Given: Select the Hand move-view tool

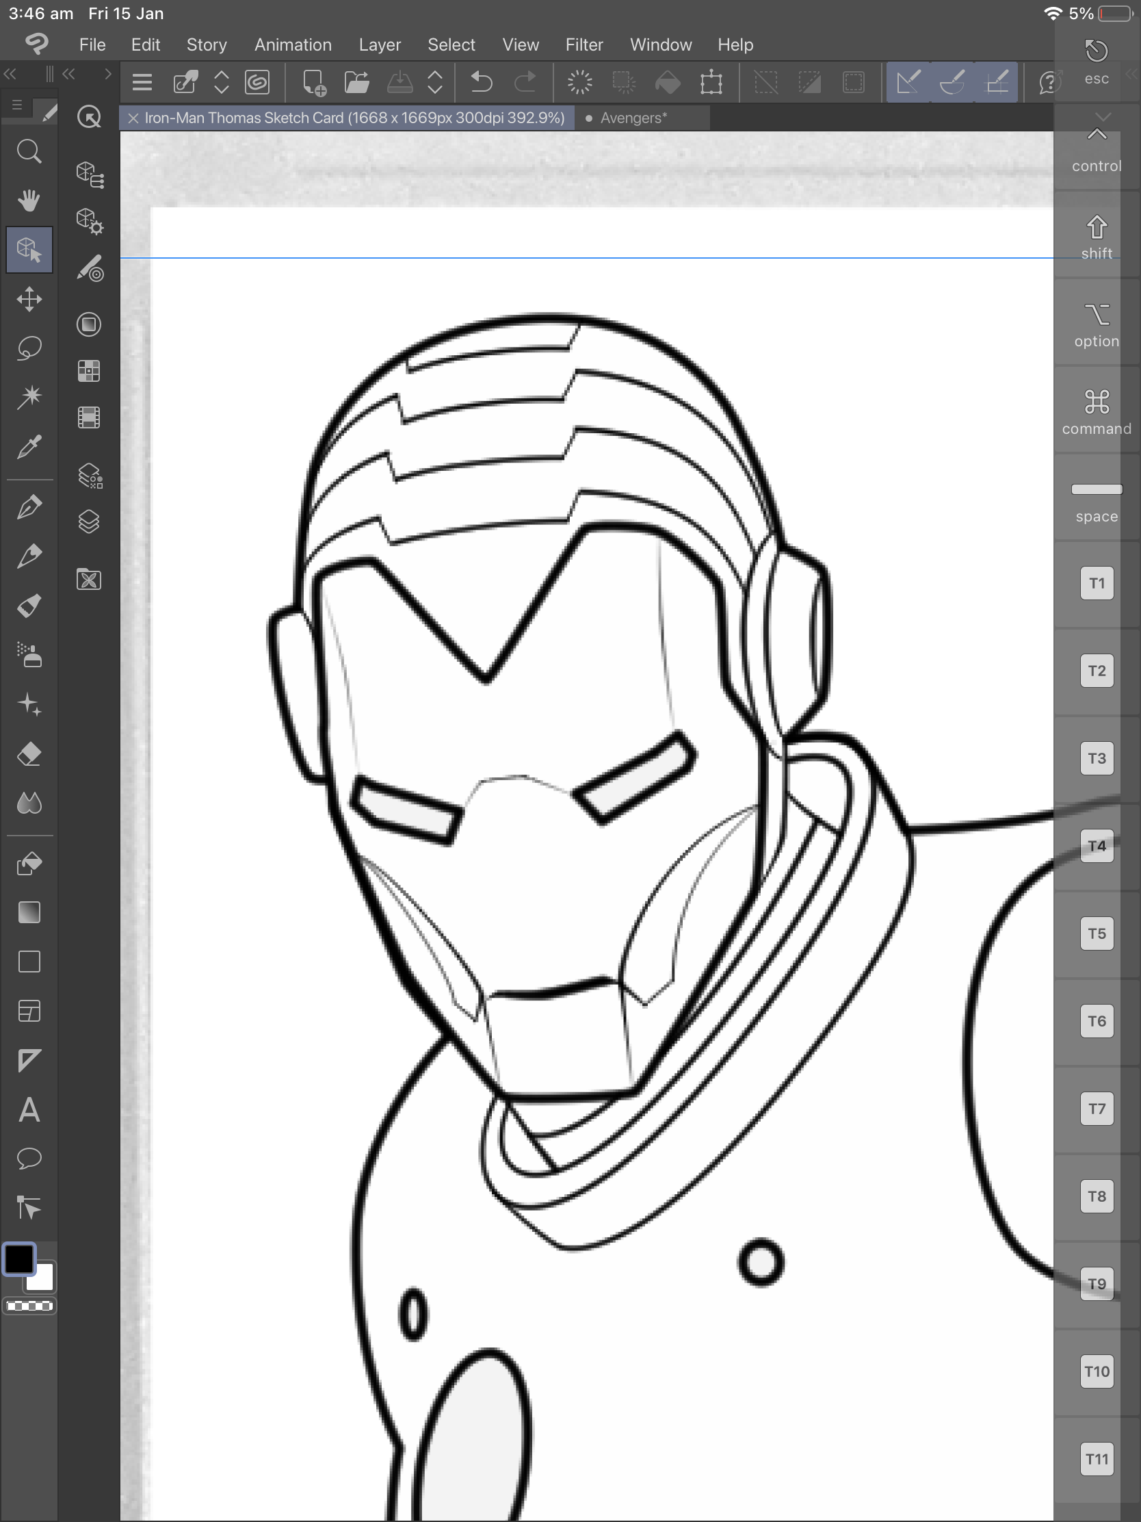Looking at the screenshot, I should (x=29, y=201).
